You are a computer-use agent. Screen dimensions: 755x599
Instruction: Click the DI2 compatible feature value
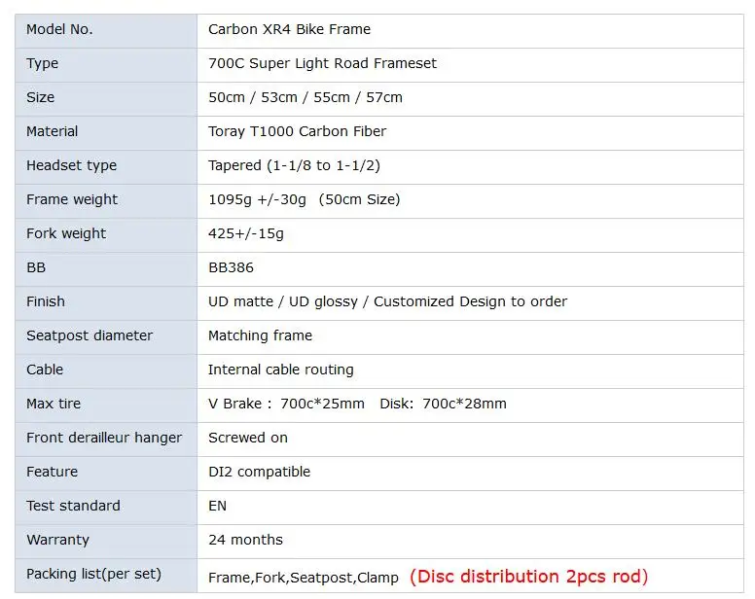[x=260, y=472]
